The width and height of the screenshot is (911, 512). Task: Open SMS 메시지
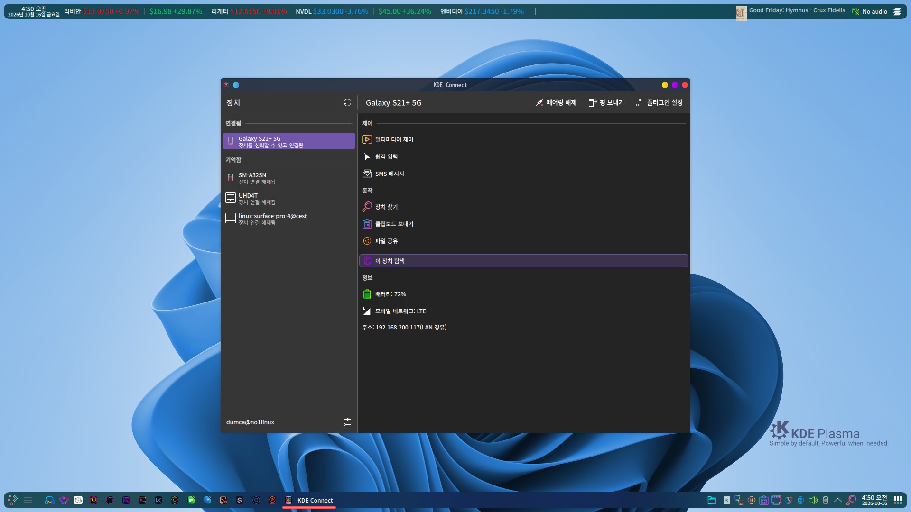point(523,174)
